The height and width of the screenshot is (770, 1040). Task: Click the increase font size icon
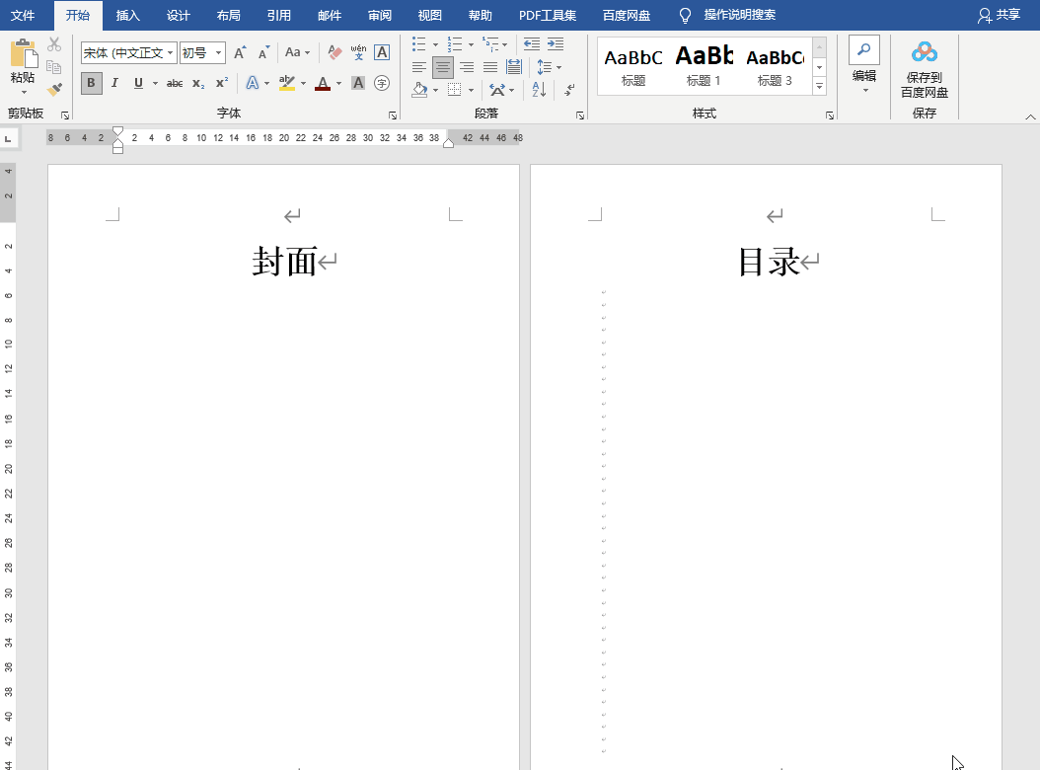pyautogui.click(x=240, y=52)
